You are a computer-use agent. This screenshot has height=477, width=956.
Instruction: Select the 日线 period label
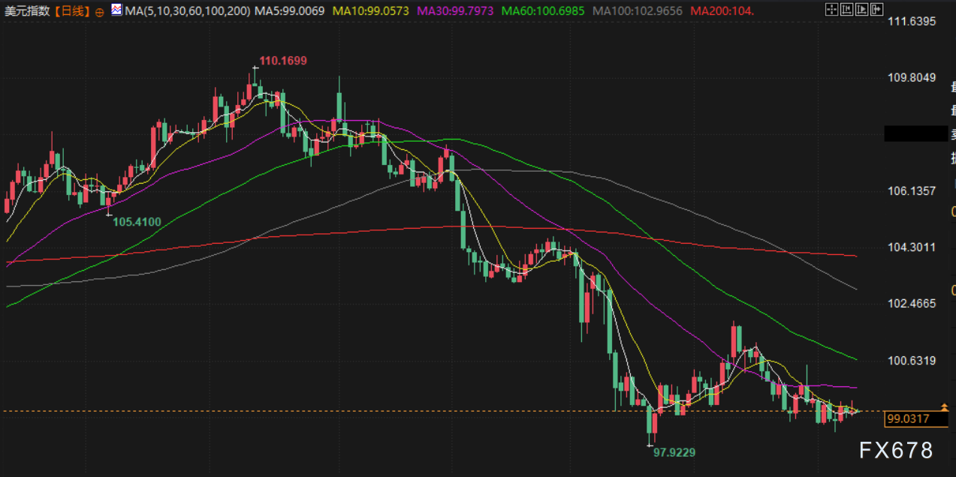pos(71,11)
